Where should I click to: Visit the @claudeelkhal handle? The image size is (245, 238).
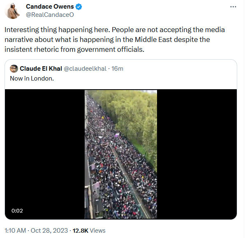[x=85, y=69]
